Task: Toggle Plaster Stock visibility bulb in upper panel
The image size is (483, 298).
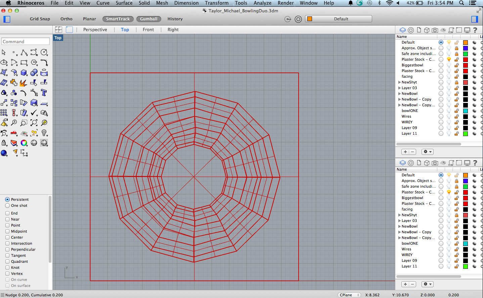Action: (x=449, y=59)
